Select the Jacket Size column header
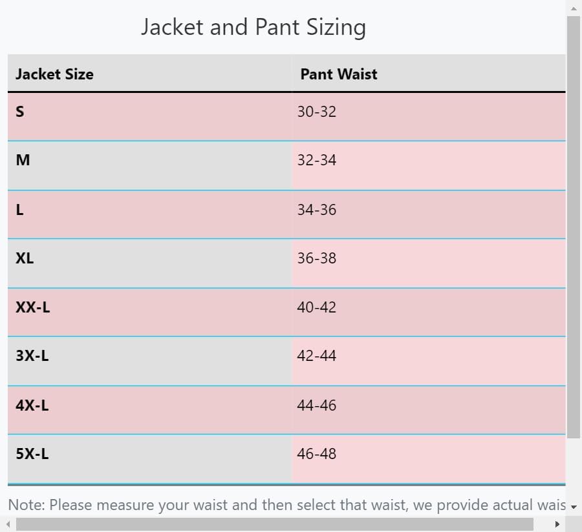The height and width of the screenshot is (532, 582). (149, 74)
